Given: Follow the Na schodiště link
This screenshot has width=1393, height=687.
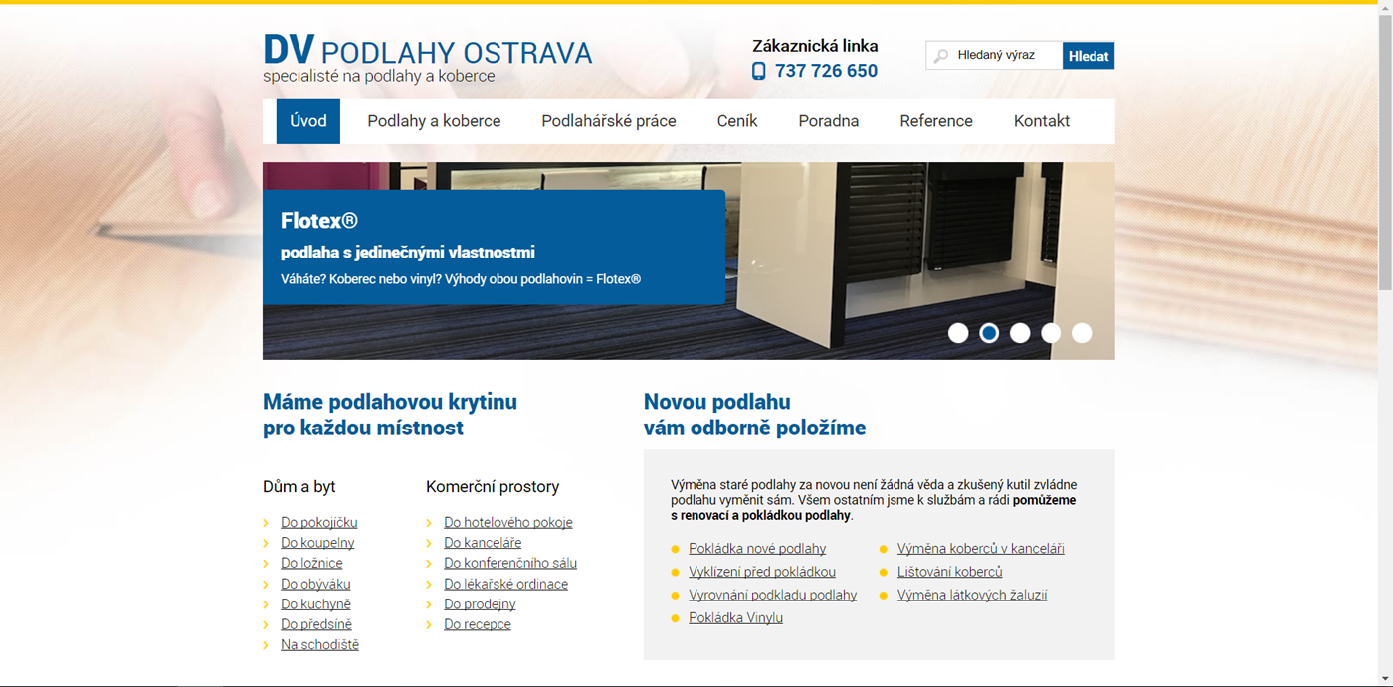Looking at the screenshot, I should tap(319, 644).
